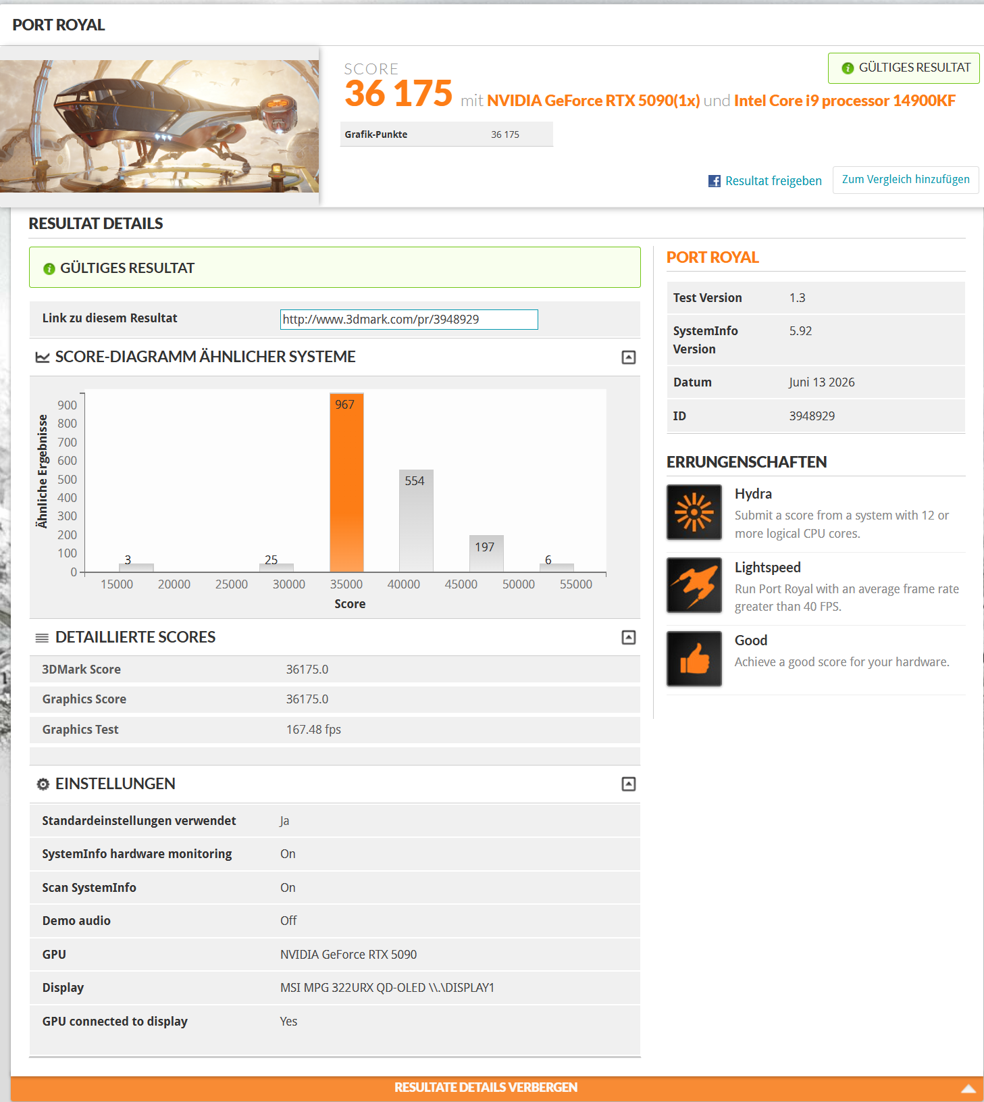The height and width of the screenshot is (1102, 984).
Task: Click the ERRUNGENSCHAFTEN heading
Action: click(x=746, y=462)
